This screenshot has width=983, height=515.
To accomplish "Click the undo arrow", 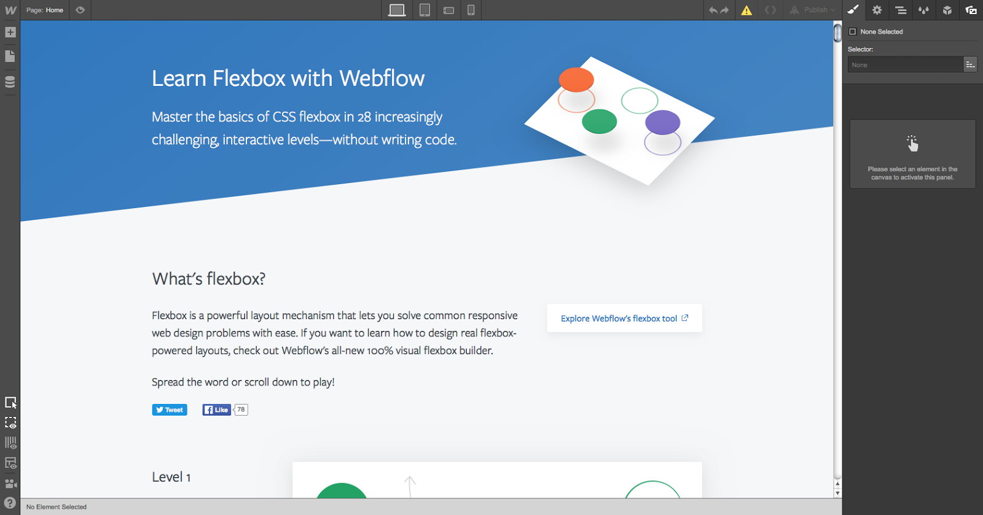I will click(713, 10).
